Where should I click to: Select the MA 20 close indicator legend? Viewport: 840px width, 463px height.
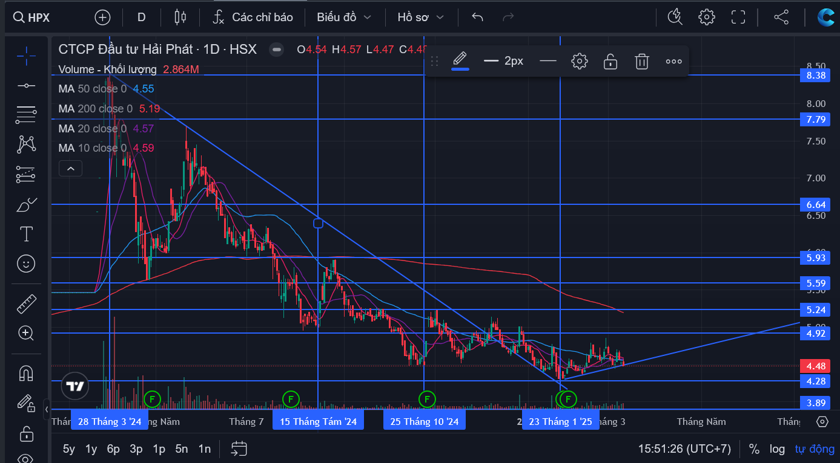pos(92,129)
